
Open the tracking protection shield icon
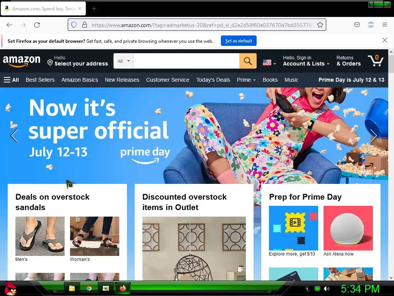pyautogui.click(x=73, y=25)
